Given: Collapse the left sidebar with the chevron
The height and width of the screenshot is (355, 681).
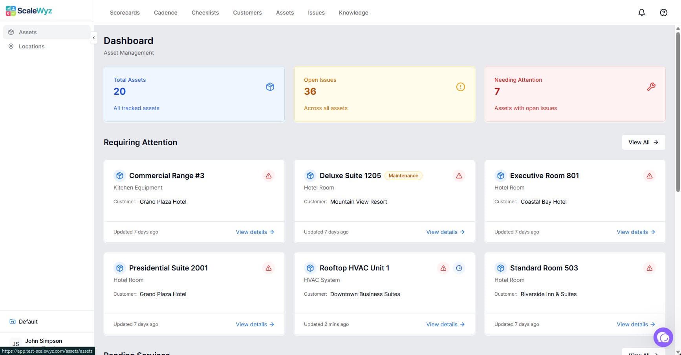Looking at the screenshot, I should (x=94, y=38).
